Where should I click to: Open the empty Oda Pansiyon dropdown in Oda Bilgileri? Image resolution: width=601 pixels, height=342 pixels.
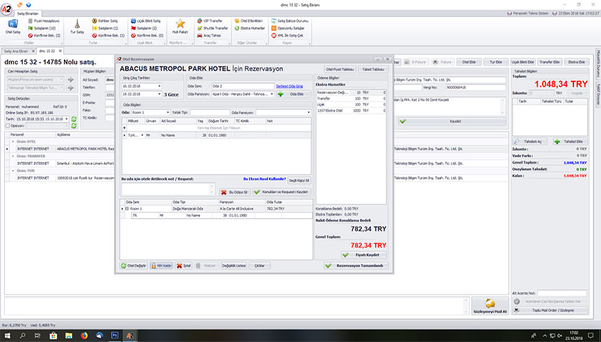coord(309,112)
